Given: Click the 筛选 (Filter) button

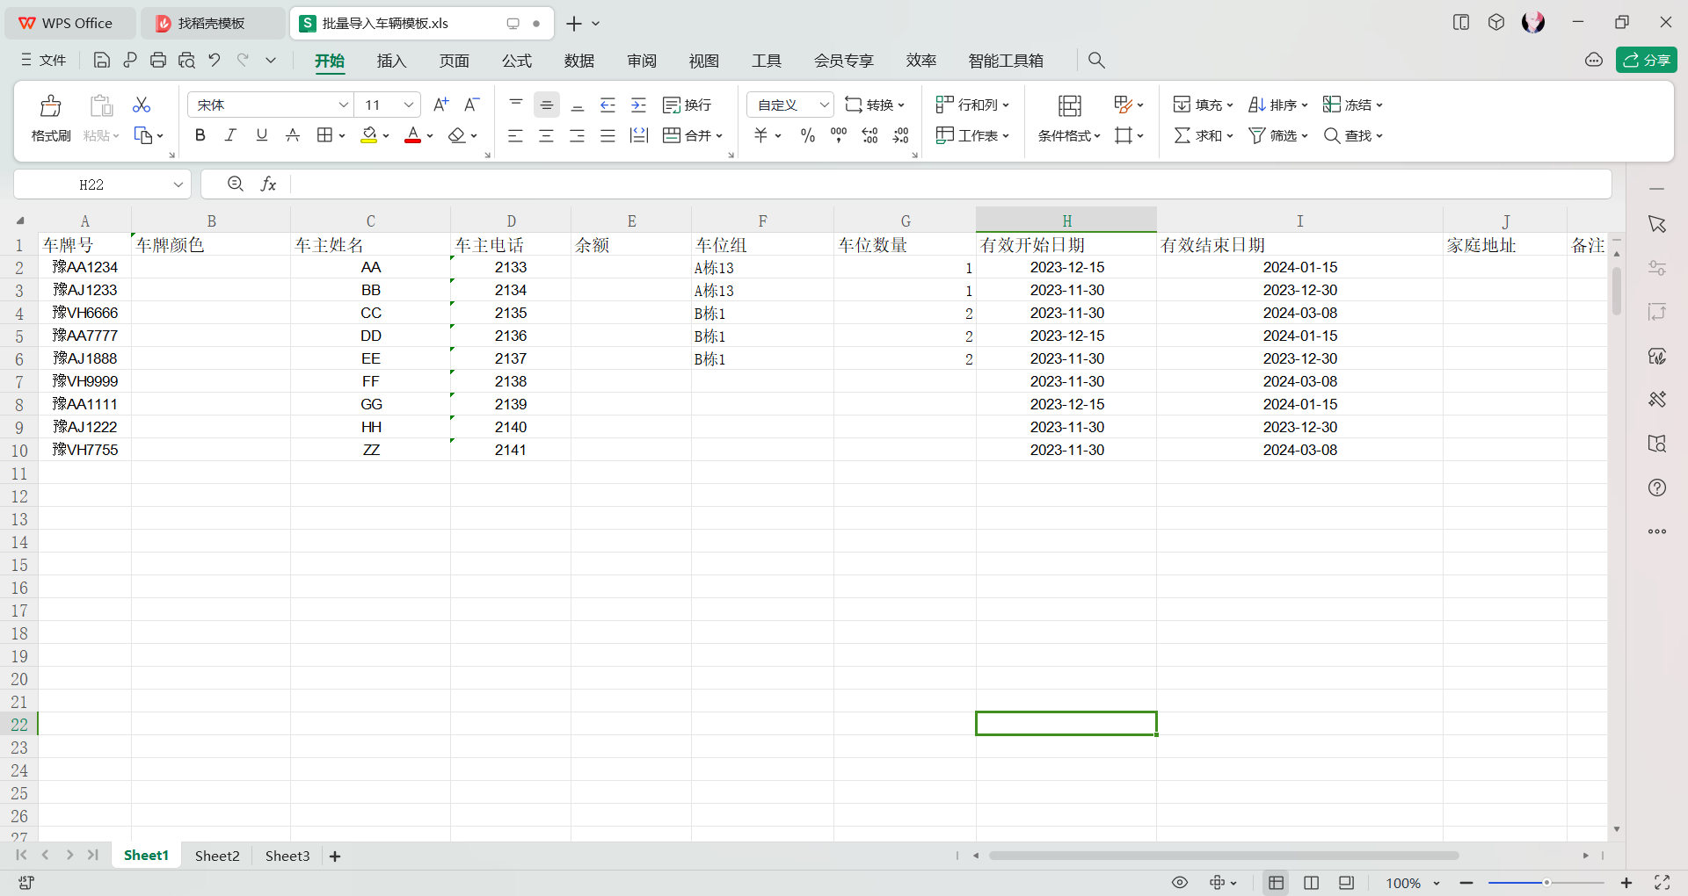Looking at the screenshot, I should [x=1278, y=135].
